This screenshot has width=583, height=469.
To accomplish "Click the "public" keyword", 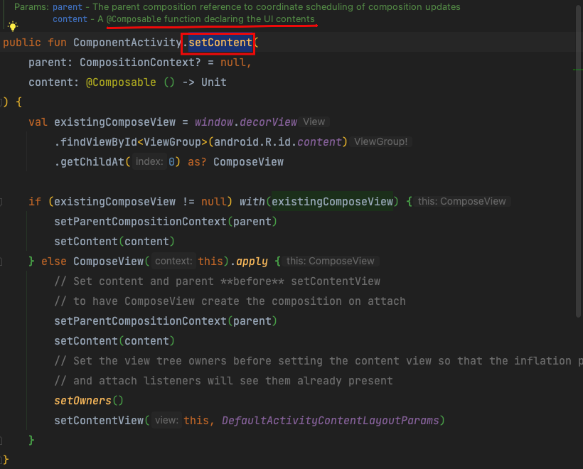I will click(22, 43).
